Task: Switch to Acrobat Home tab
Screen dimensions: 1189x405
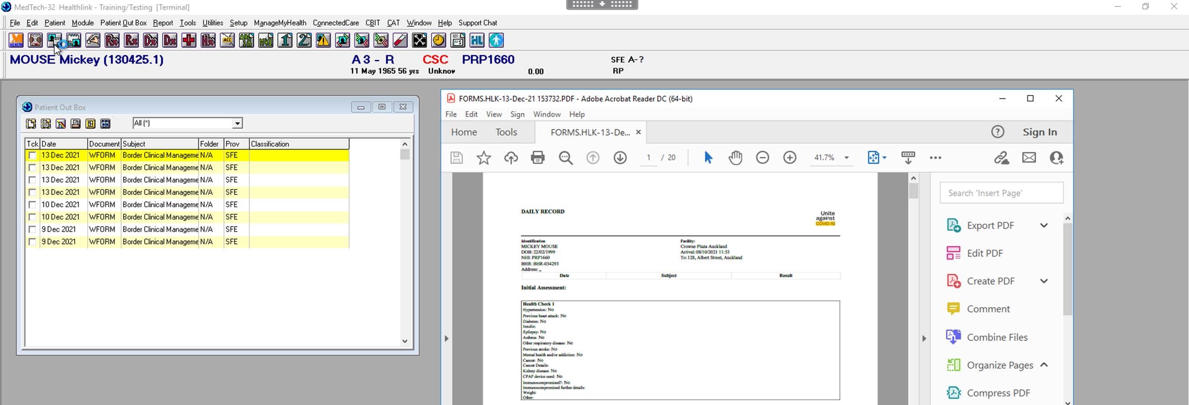Action: coord(464,133)
